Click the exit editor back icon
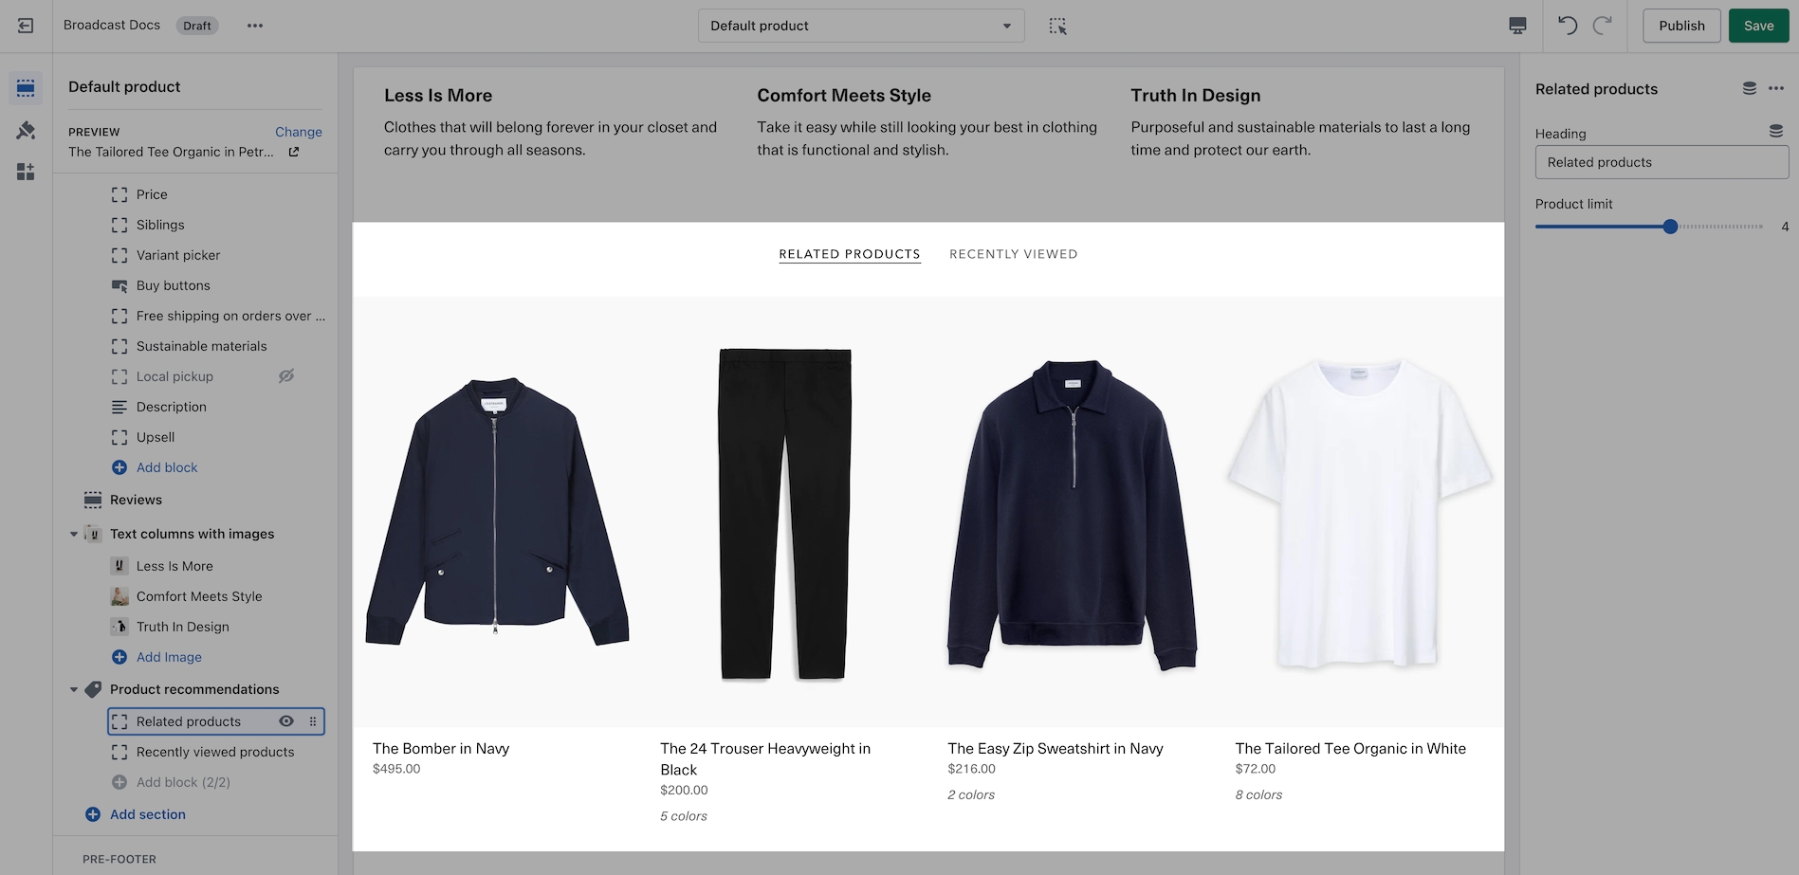Viewport: 1799px width, 875px height. tap(26, 26)
